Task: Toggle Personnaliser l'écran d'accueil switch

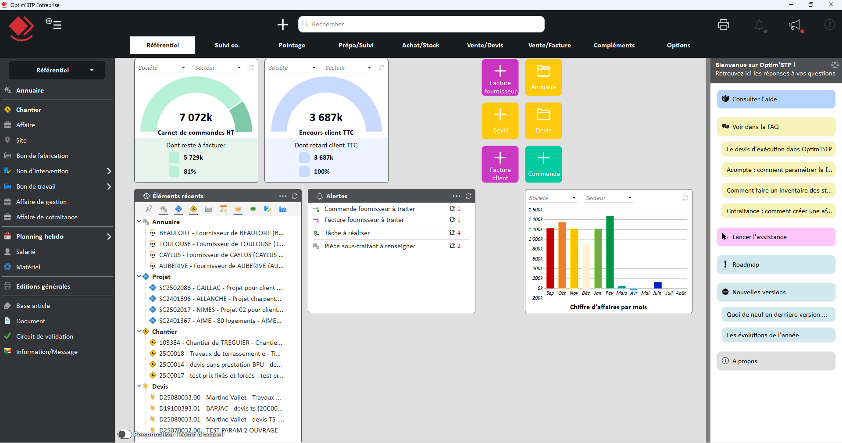Action: pyautogui.click(x=125, y=434)
